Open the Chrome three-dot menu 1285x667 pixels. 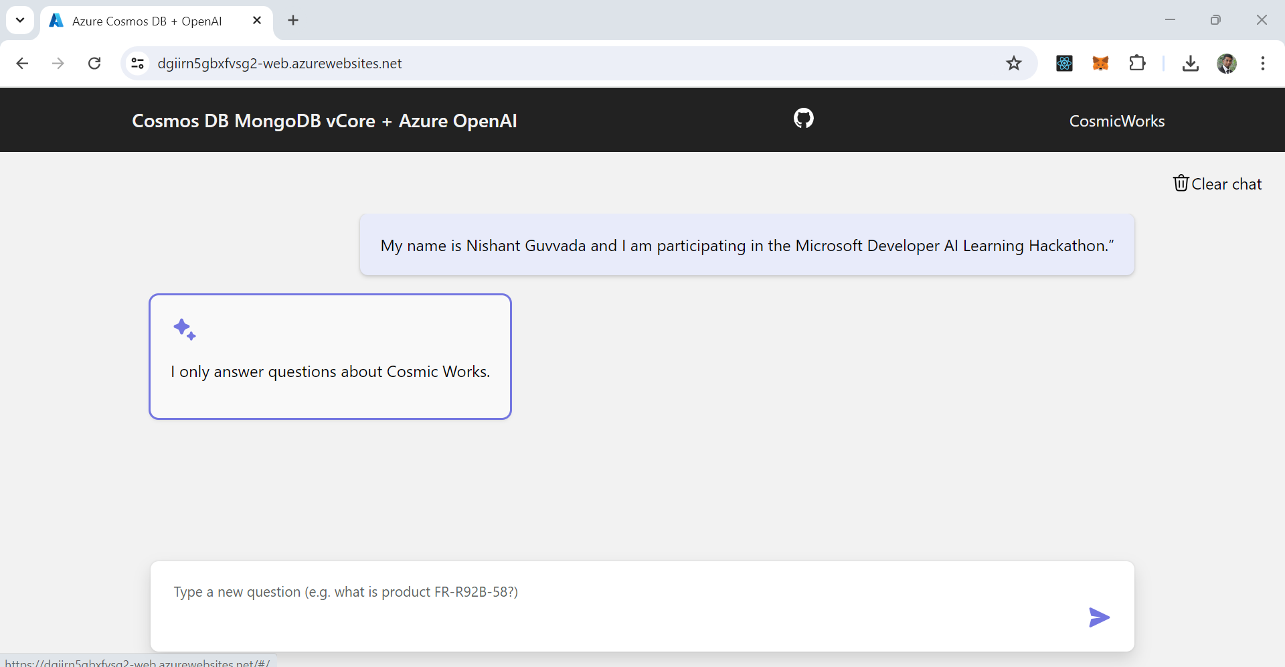click(x=1263, y=64)
